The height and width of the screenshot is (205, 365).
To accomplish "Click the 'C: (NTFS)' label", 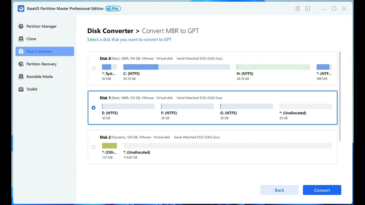I will (131, 73).
